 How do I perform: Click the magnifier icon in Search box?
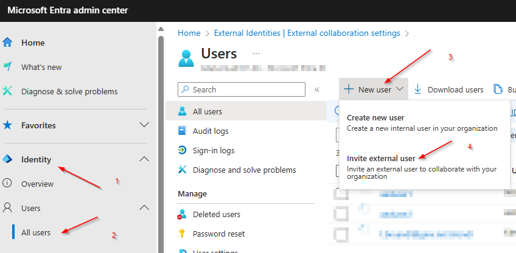(186, 89)
